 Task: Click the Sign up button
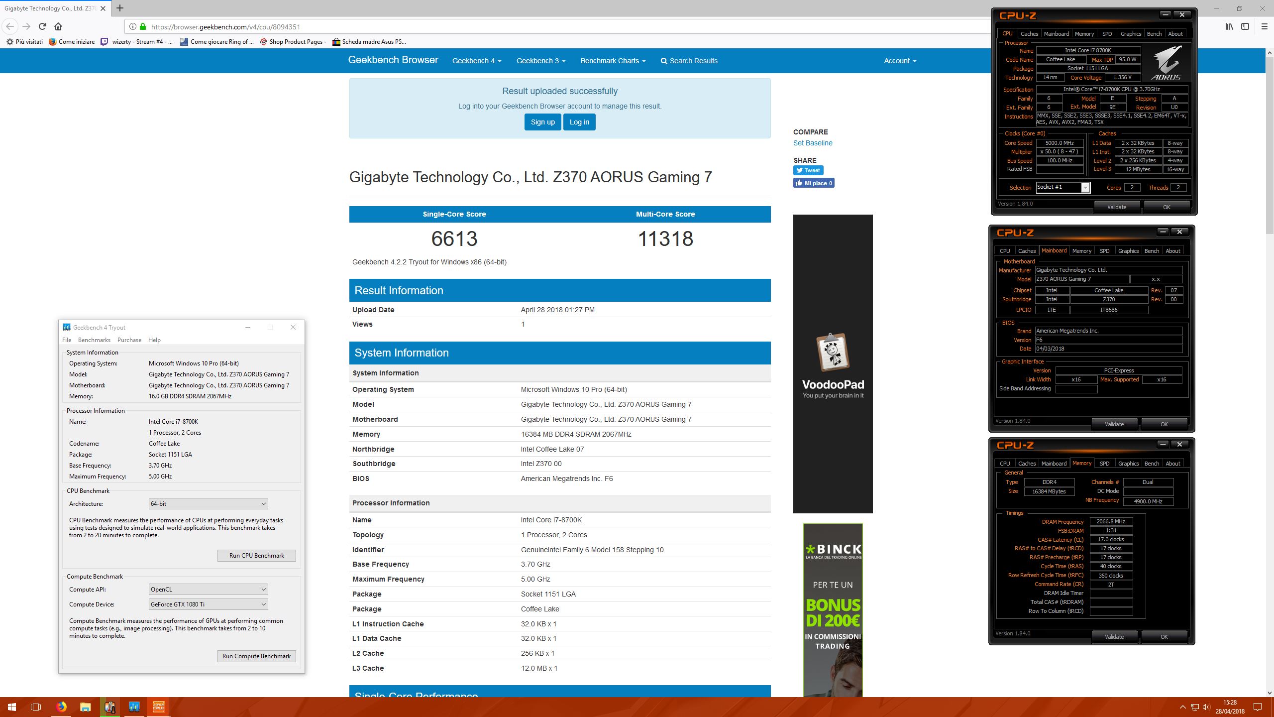(542, 122)
